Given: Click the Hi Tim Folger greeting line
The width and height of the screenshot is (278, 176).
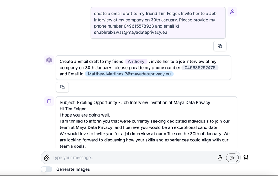Looking at the screenshot, I should [x=73, y=109].
